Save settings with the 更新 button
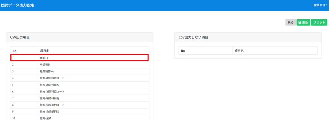 [303, 22]
